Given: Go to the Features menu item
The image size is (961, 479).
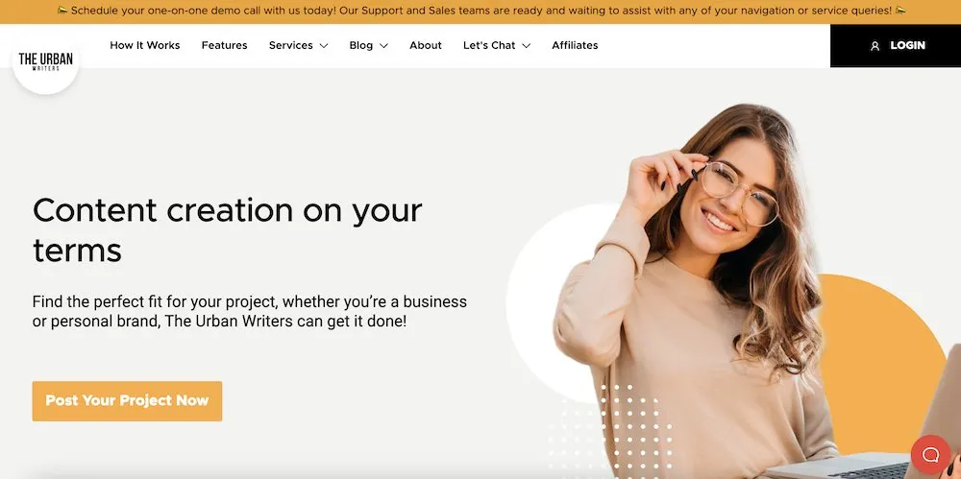Looking at the screenshot, I should 224,45.
